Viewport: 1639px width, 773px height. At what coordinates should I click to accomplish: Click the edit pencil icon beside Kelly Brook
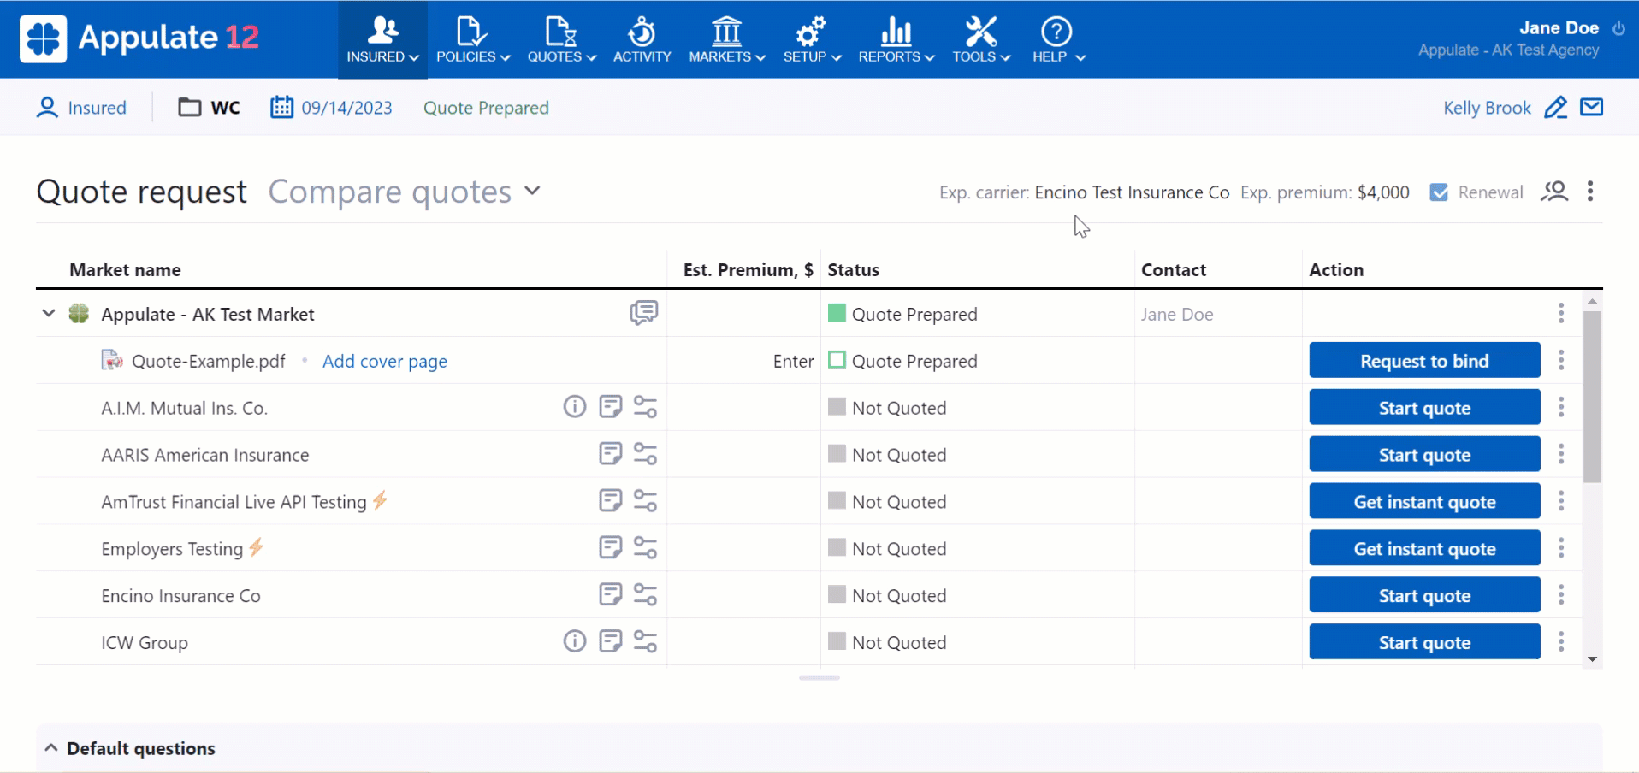pos(1555,107)
